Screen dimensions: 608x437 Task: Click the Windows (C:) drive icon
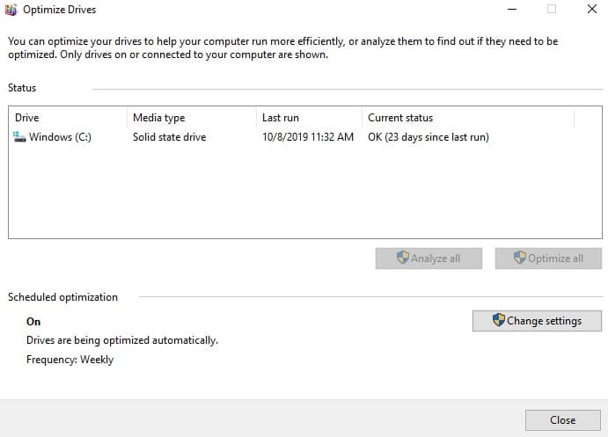coord(19,137)
